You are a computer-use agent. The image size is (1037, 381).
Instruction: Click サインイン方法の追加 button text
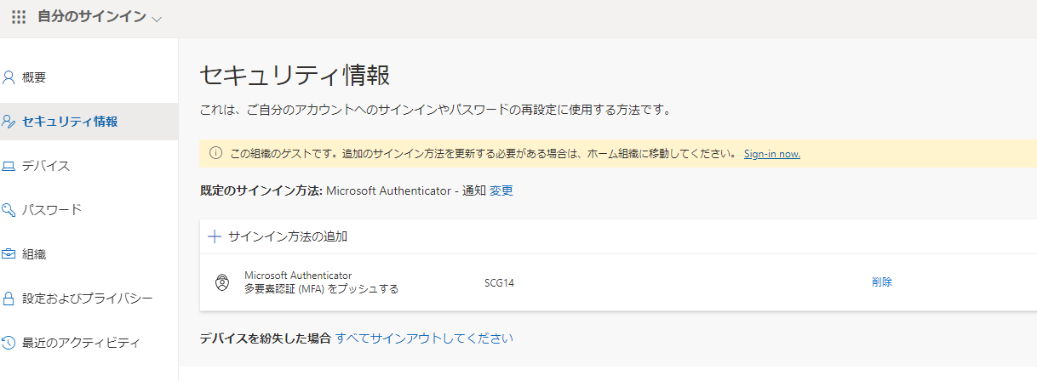point(288,236)
